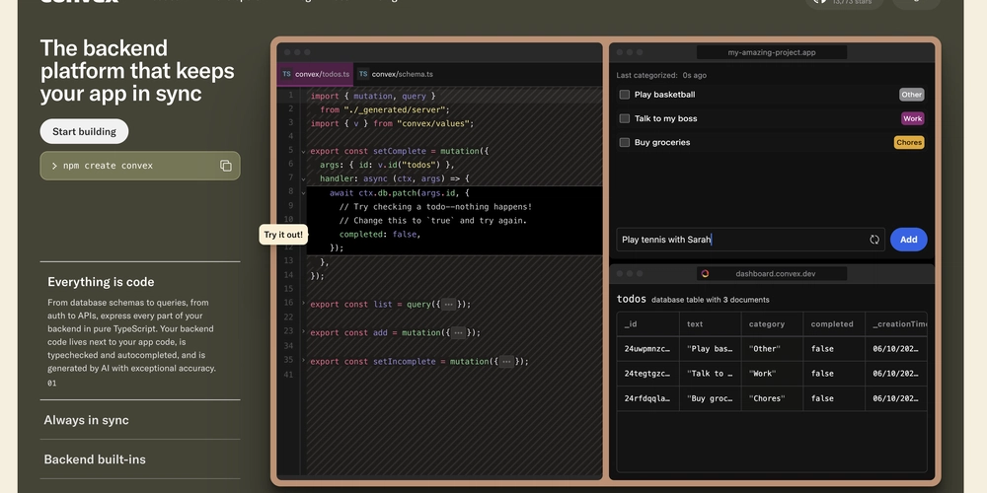The image size is (987, 493).
Task: Click the _id column header
Action: pos(647,323)
